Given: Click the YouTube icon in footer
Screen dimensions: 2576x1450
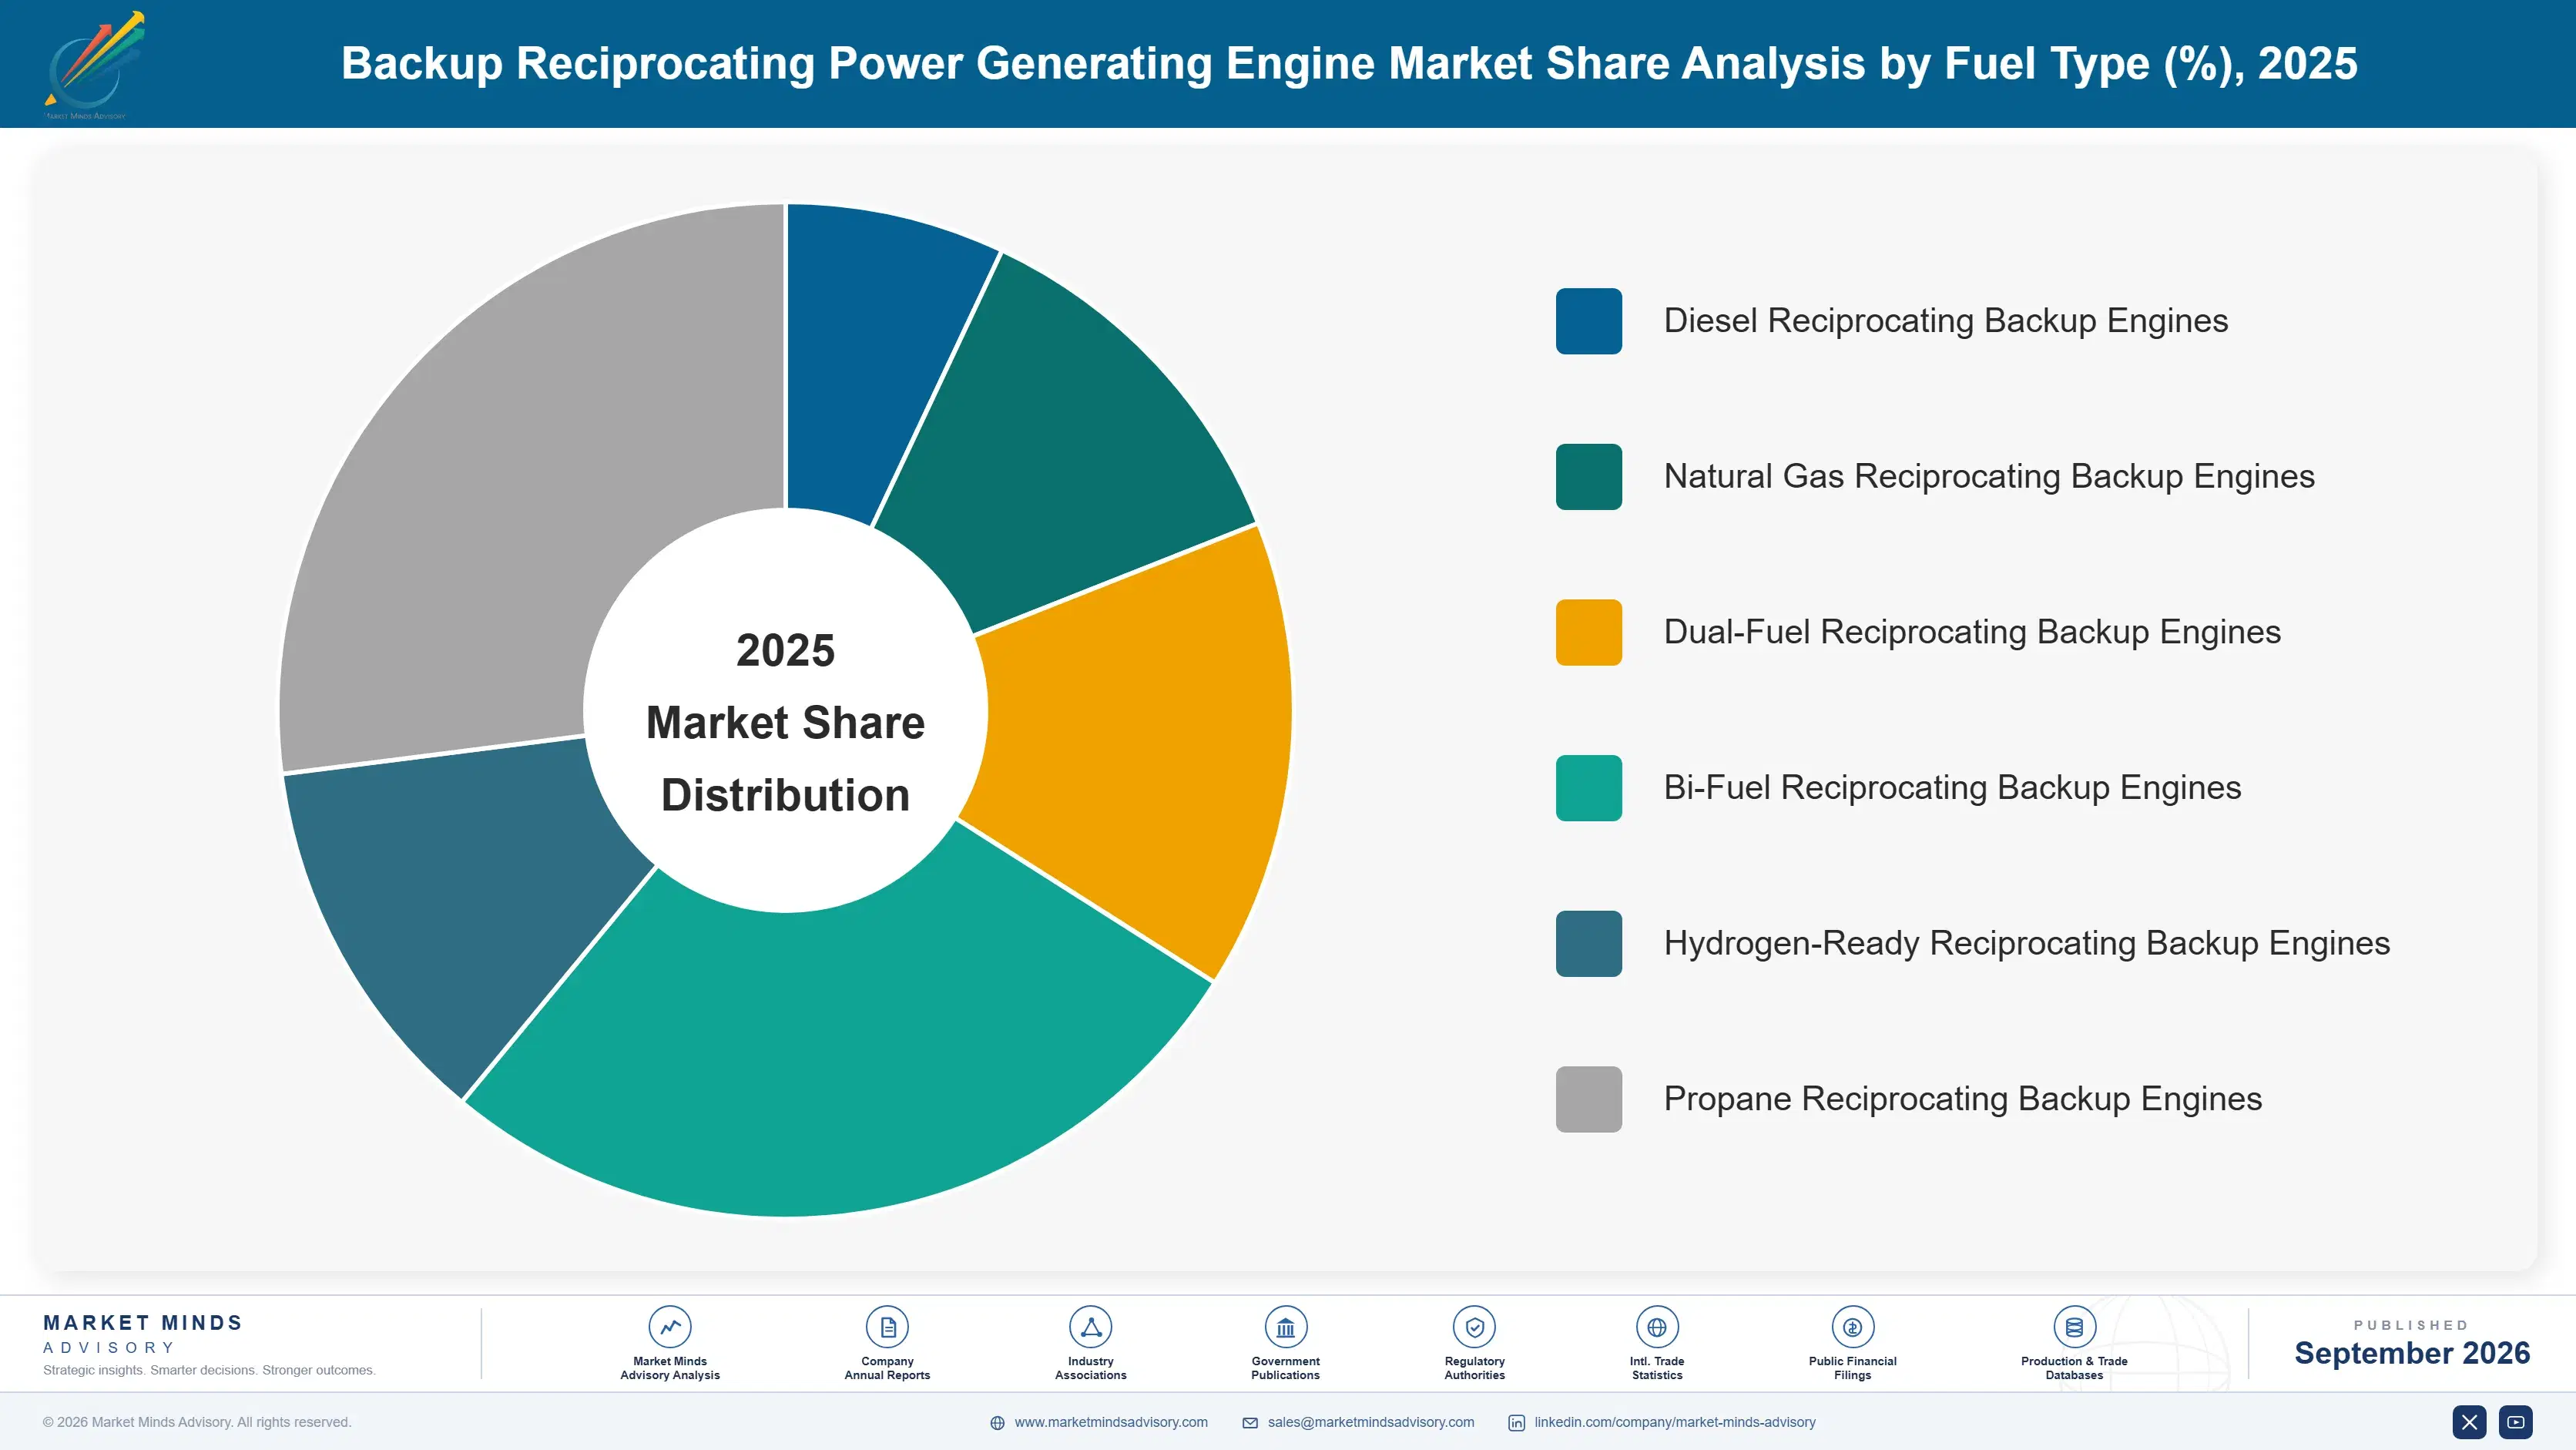Looking at the screenshot, I should coord(2515,1422).
